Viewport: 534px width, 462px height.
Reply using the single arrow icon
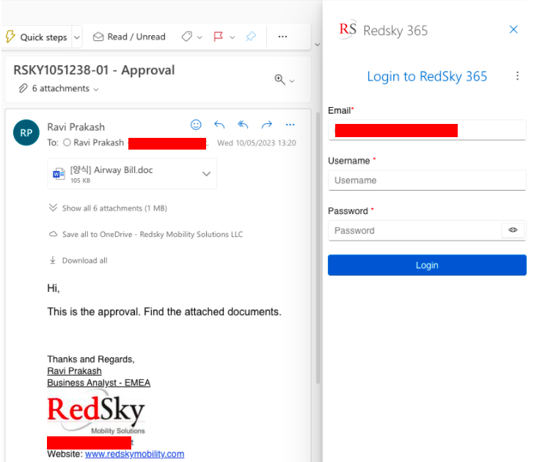219,125
